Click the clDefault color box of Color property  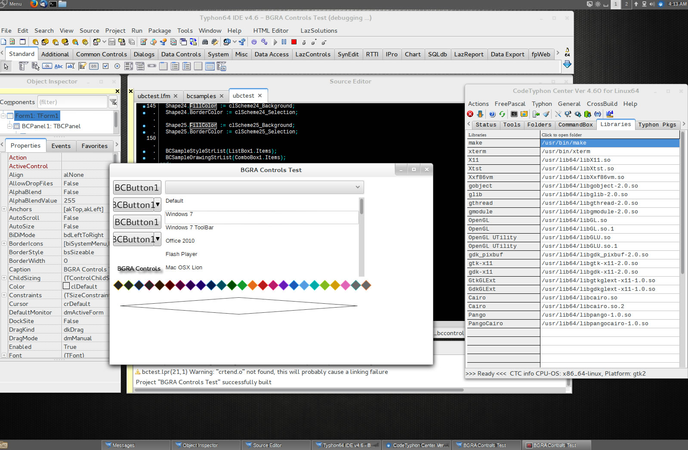point(66,286)
